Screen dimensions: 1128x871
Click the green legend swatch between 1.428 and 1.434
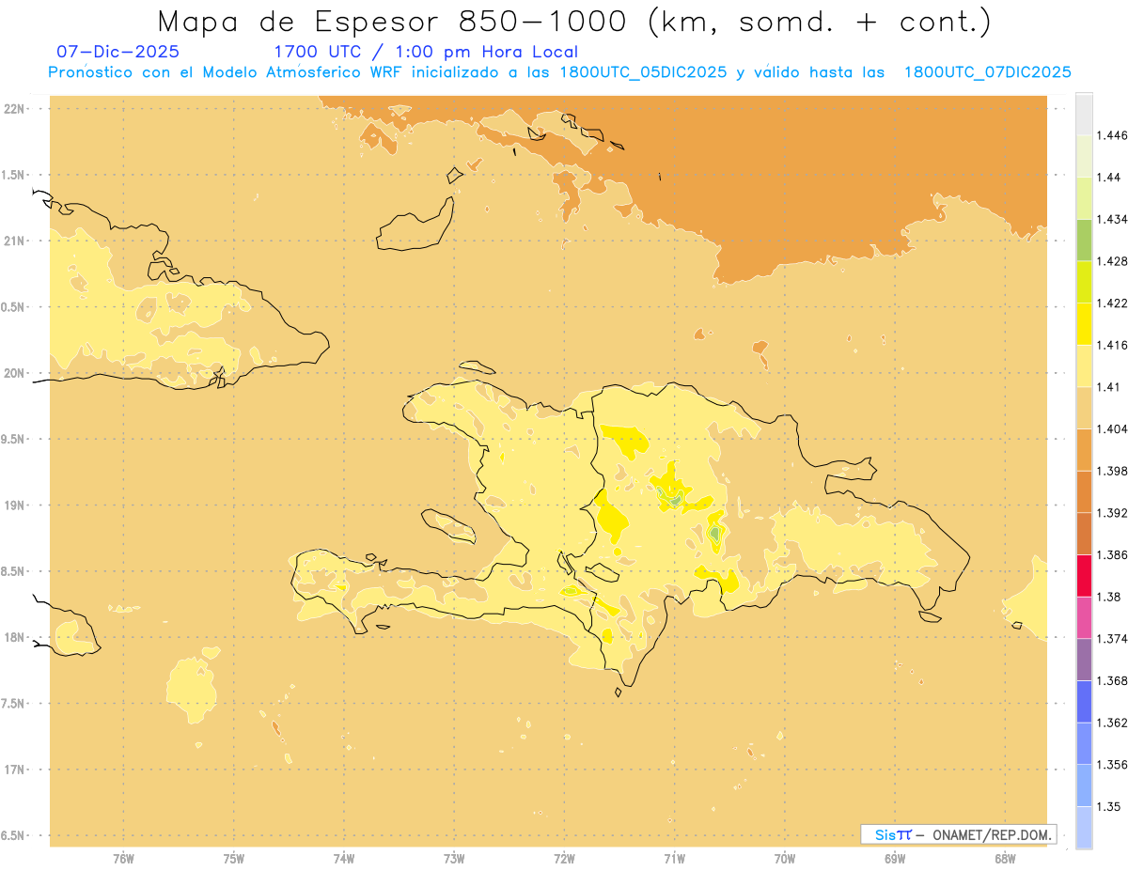click(x=1084, y=240)
